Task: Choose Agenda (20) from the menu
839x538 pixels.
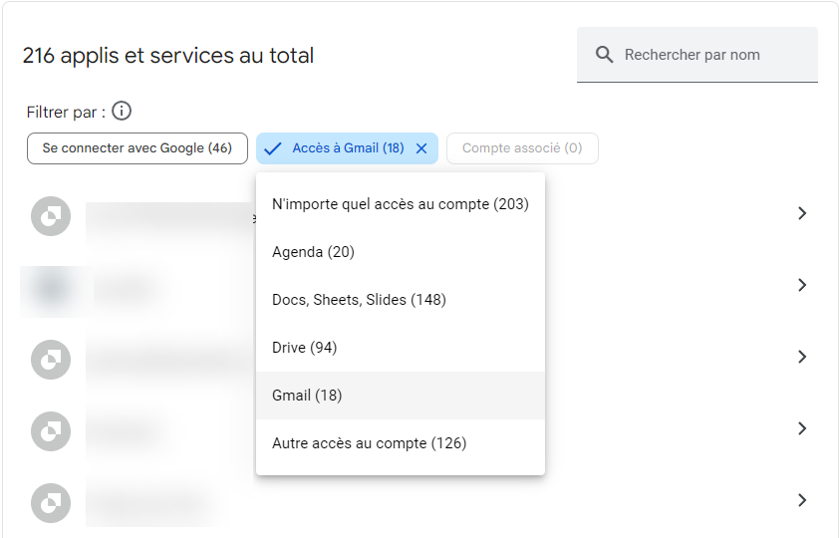Action: [x=314, y=252]
